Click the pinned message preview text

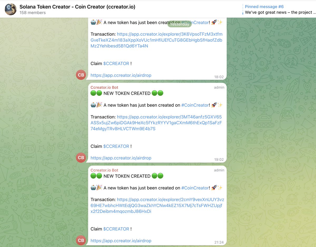(280, 12)
